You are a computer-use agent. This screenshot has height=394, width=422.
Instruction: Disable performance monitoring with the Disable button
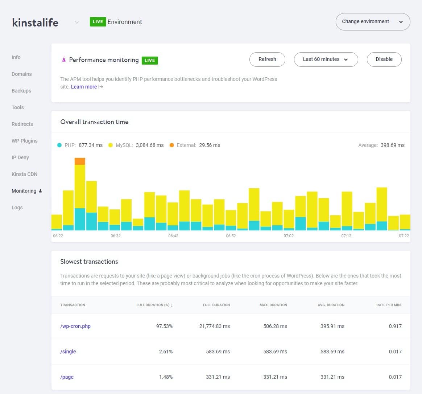point(384,59)
